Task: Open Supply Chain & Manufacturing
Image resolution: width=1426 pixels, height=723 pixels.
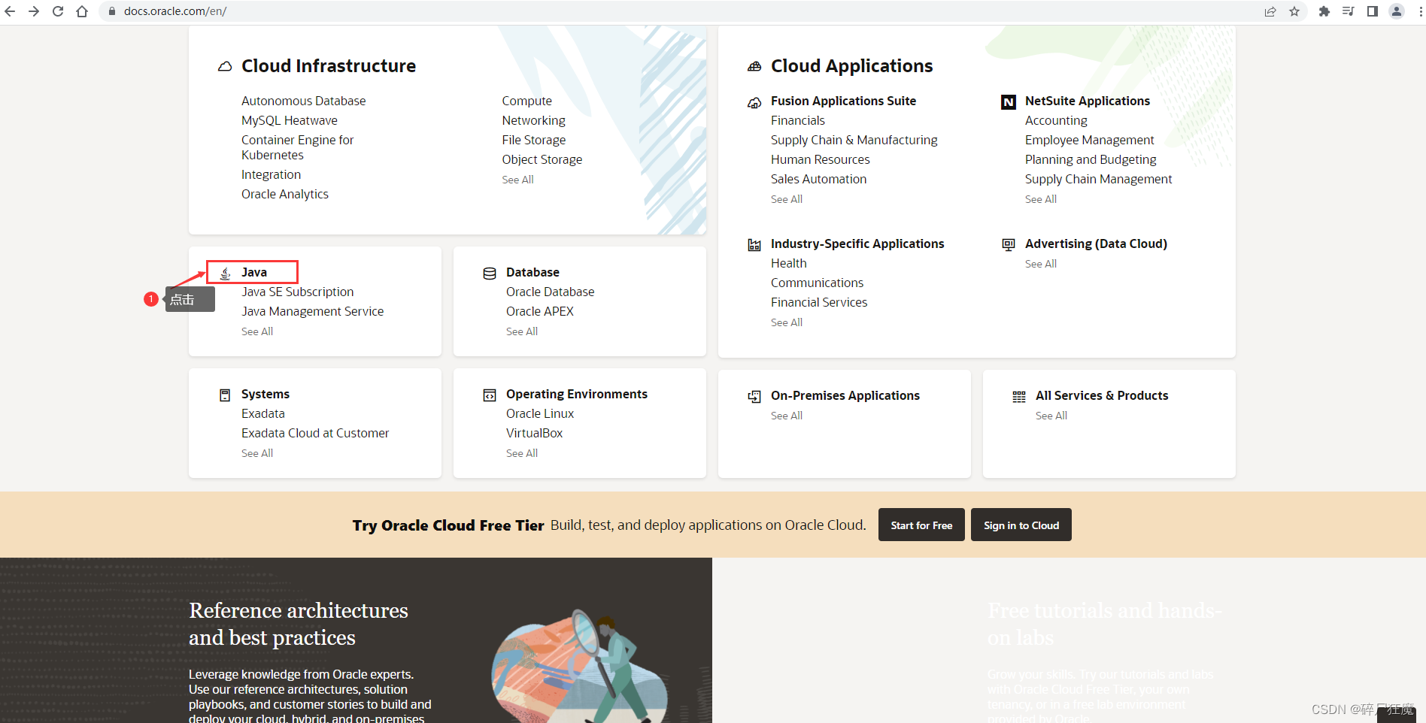Action: pos(854,140)
